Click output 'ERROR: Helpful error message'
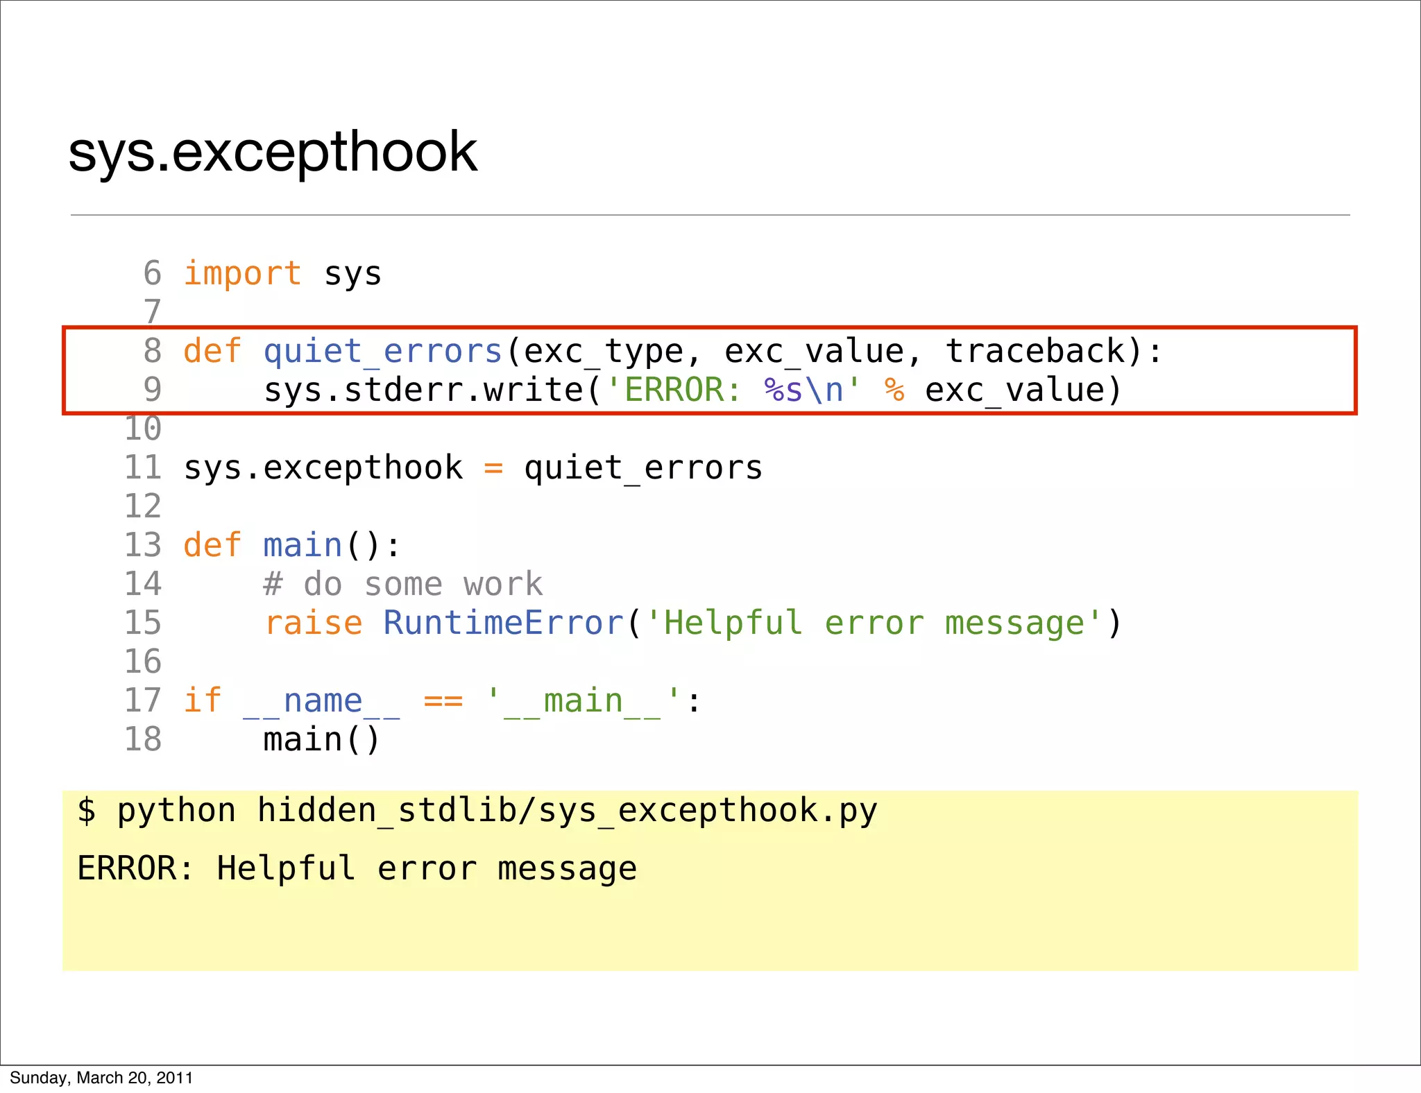The width and height of the screenshot is (1421, 1093). point(357,868)
